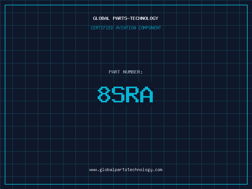The width and height of the screenshot is (252, 189).
Task: Click the top edge of the cyan border frame
Action: point(126,5)
